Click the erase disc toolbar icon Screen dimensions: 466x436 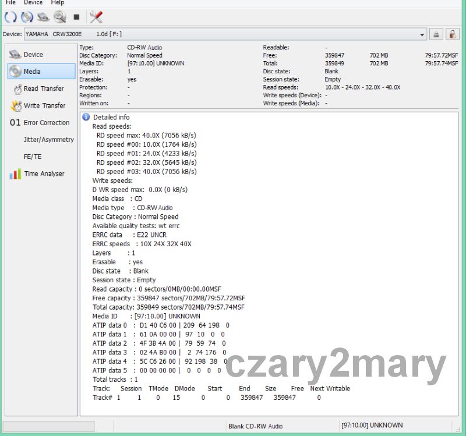pyautogui.click(x=43, y=17)
